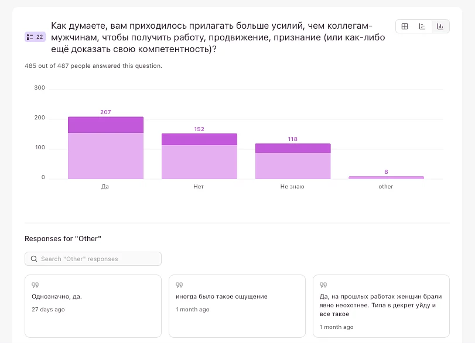Click the "Да" axis label
475x343 pixels.
point(105,187)
